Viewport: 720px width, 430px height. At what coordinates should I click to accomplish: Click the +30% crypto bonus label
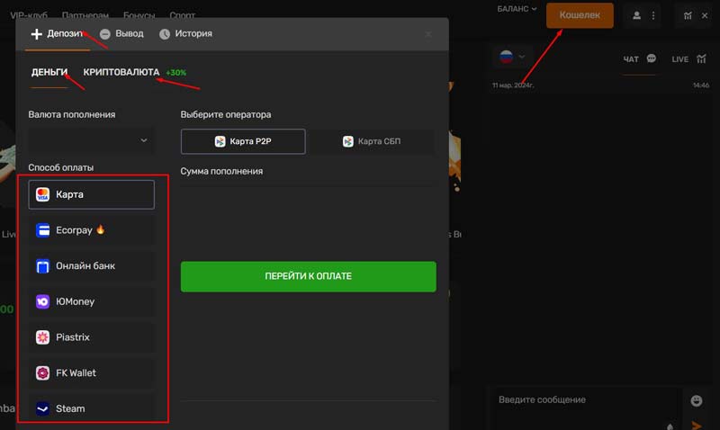click(175, 73)
